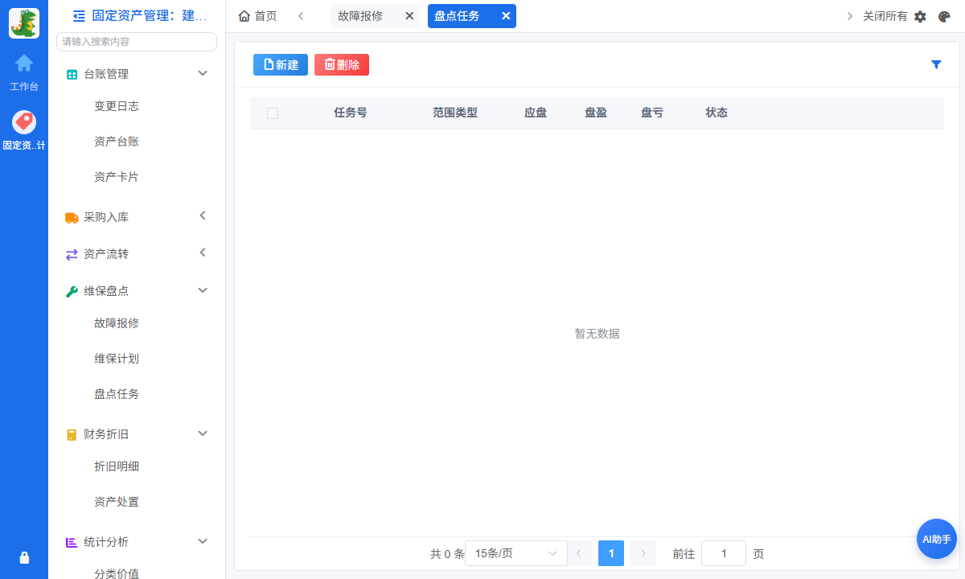Open 故障报修 in the sidebar menu

(x=117, y=323)
